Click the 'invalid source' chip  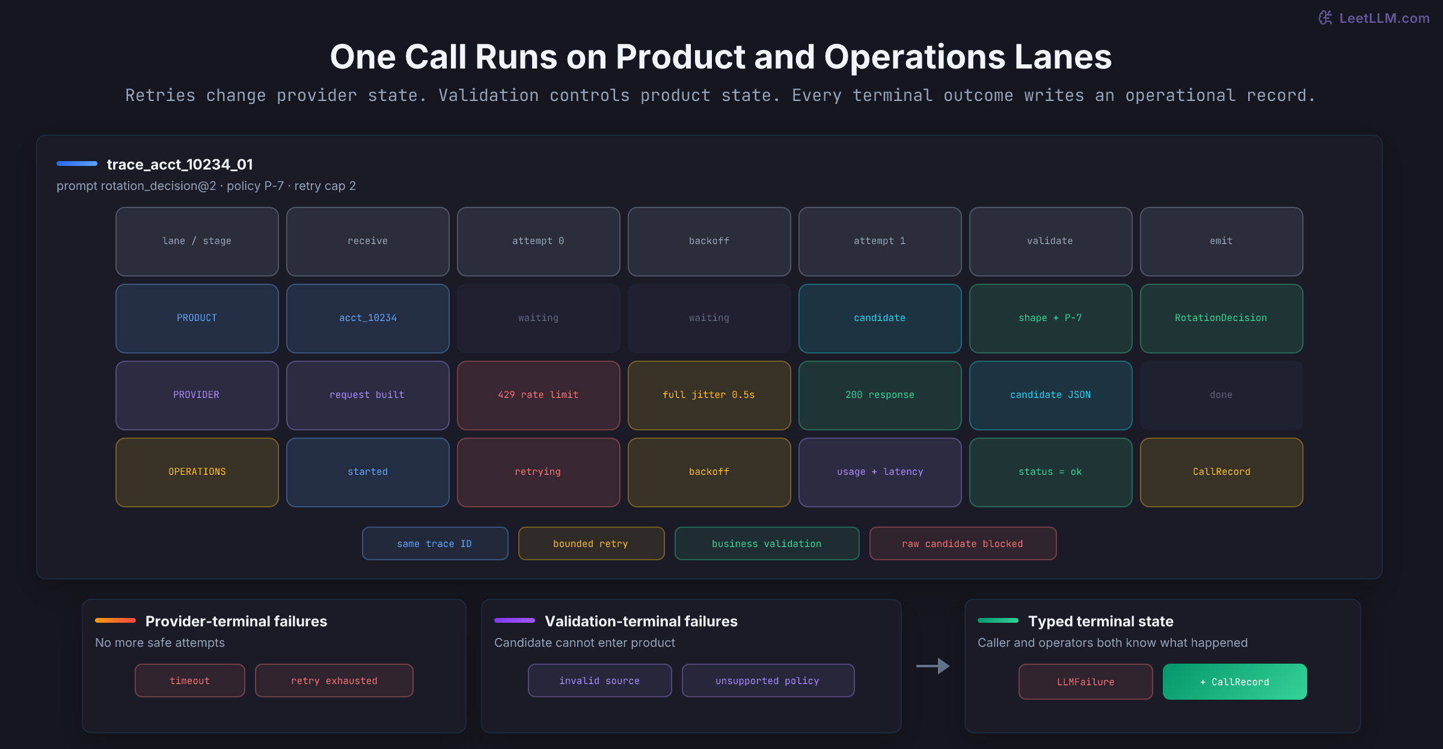tap(600, 680)
